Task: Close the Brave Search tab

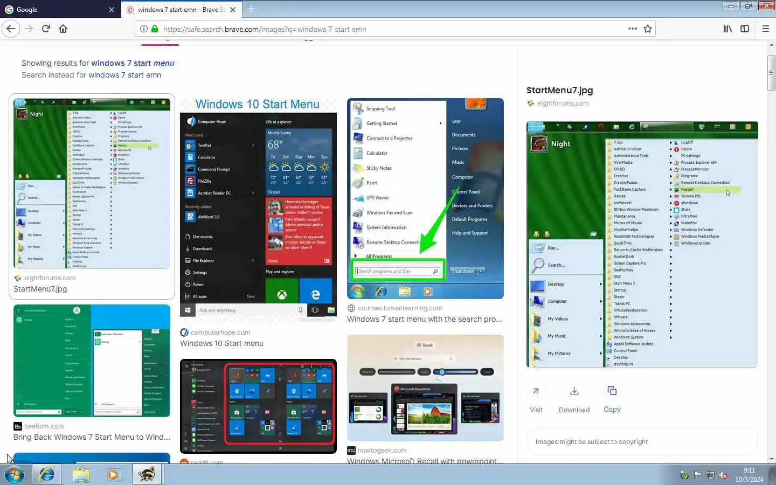Action: point(233,9)
